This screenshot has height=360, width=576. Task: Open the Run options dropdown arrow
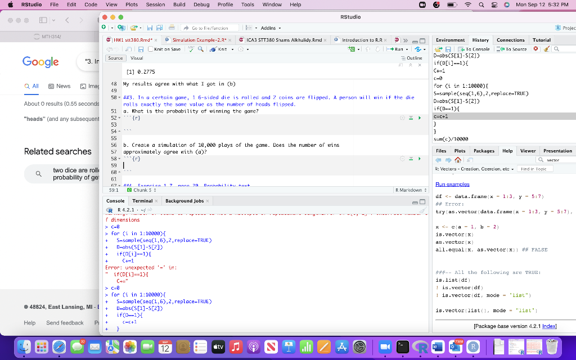point(407,49)
